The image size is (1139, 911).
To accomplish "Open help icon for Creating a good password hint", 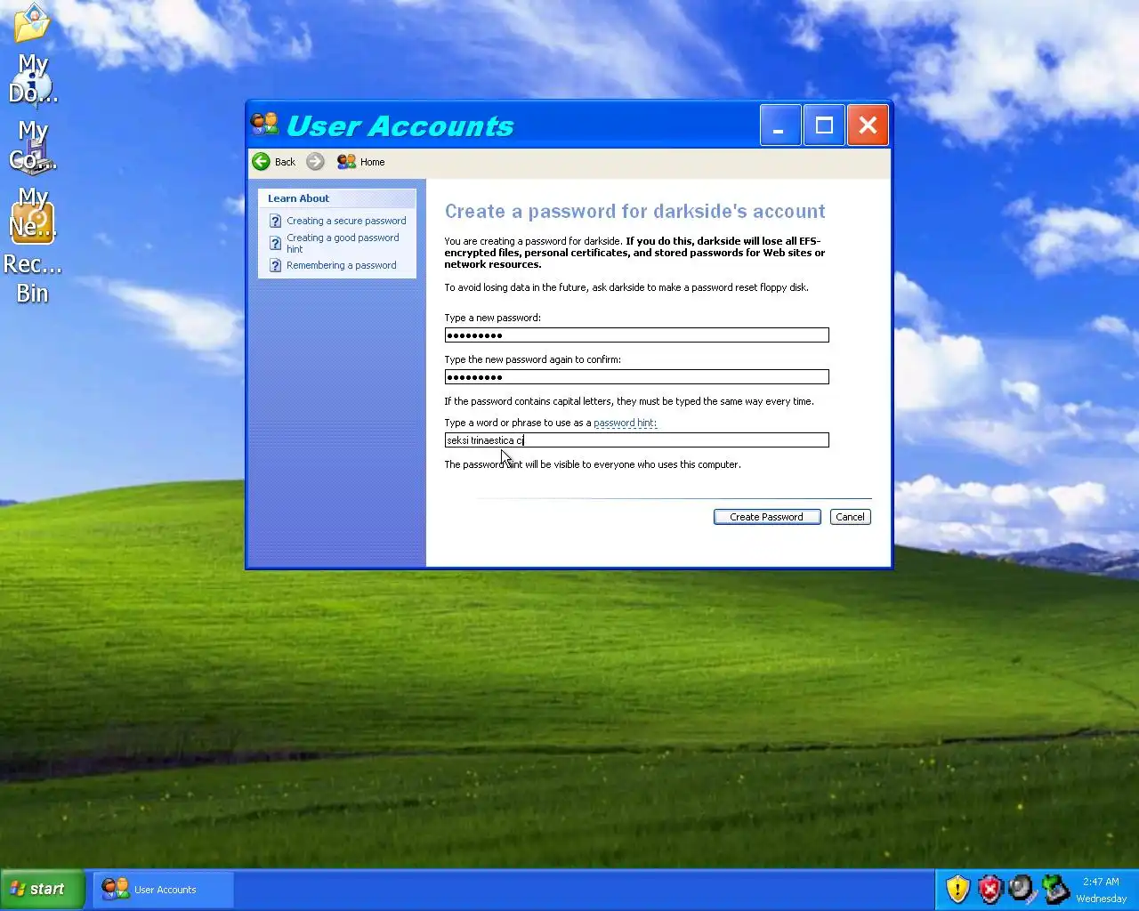I will 276,243.
